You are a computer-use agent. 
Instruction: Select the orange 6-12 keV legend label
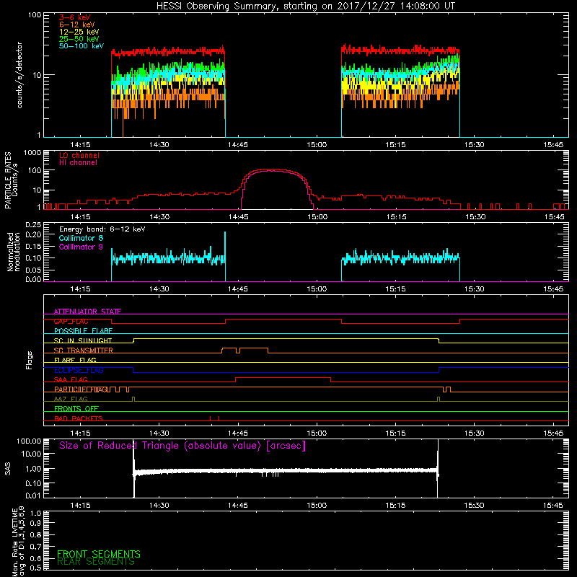point(77,25)
